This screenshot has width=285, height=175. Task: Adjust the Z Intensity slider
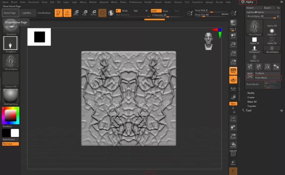[x=168, y=15]
